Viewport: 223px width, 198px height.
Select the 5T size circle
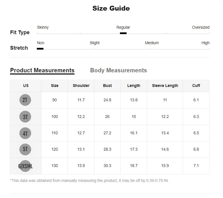pyautogui.click(x=25, y=149)
